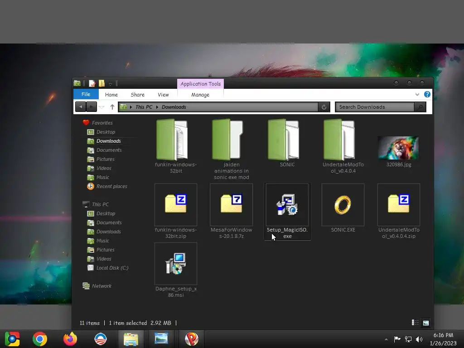Open the funkin-windows-32bit folder
Image resolution: width=464 pixels, height=348 pixels.
click(x=175, y=146)
